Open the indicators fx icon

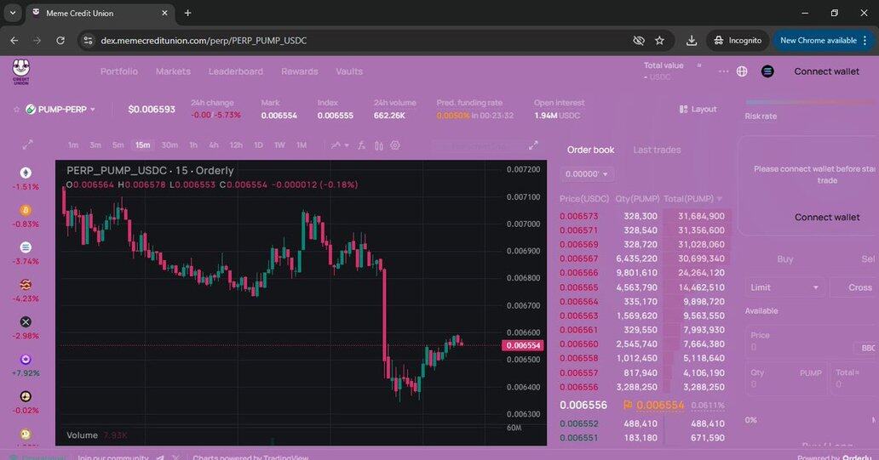[x=361, y=145]
